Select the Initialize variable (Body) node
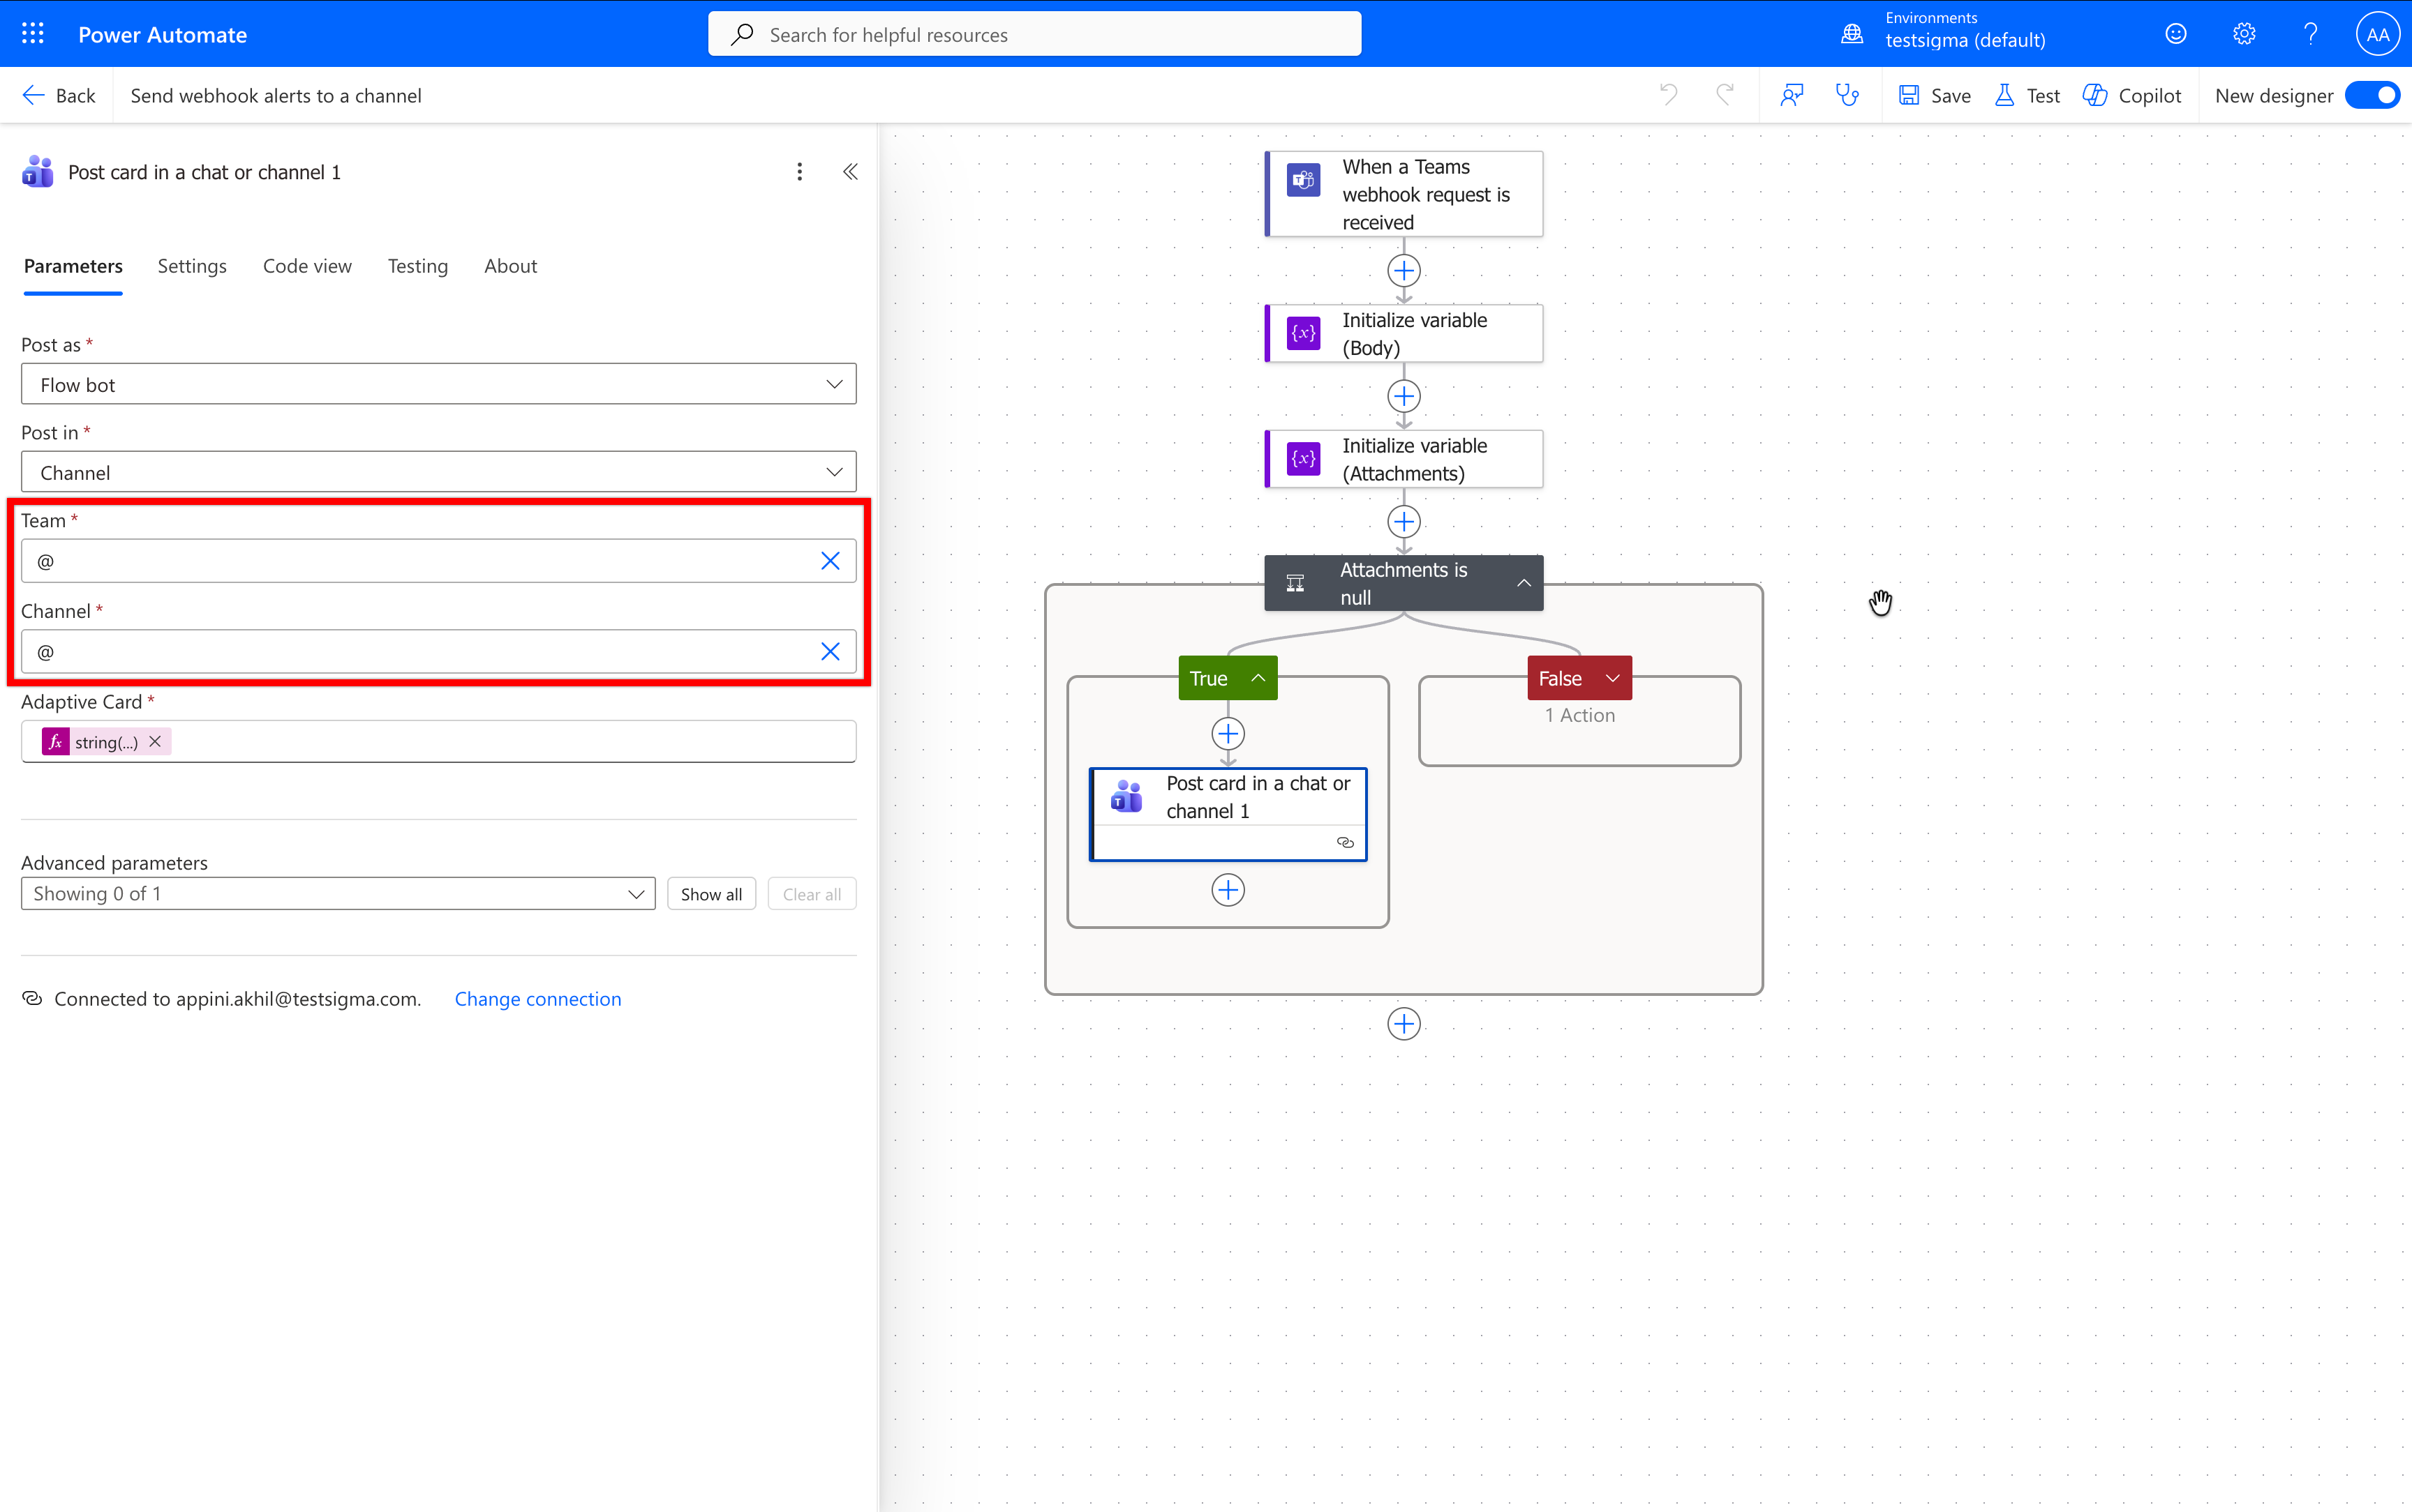Viewport: 2412px width, 1512px height. click(1405, 334)
